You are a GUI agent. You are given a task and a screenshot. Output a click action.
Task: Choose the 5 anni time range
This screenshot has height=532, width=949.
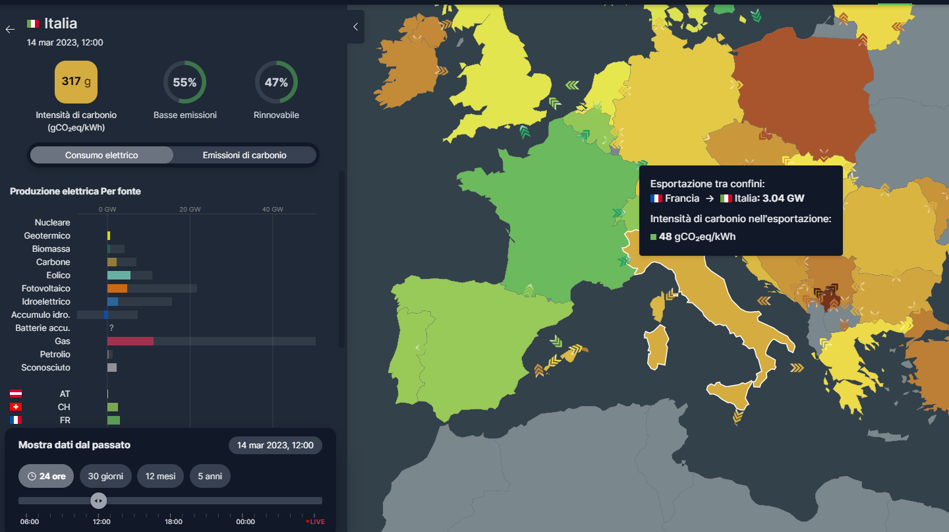(210, 476)
